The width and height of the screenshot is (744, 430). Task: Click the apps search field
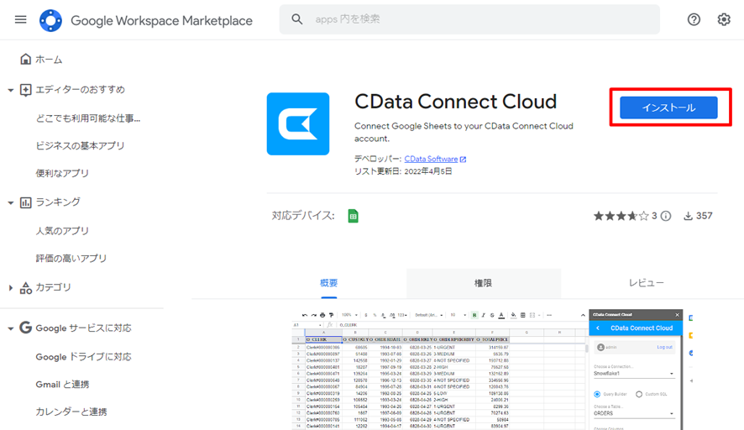click(x=469, y=19)
